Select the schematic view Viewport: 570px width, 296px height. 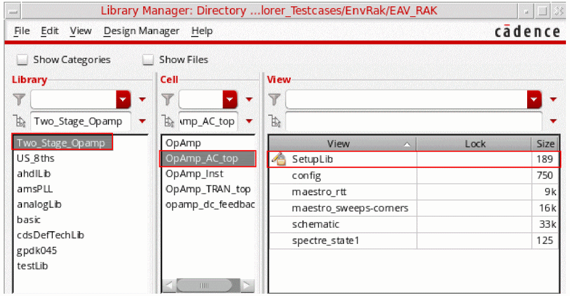click(x=316, y=224)
